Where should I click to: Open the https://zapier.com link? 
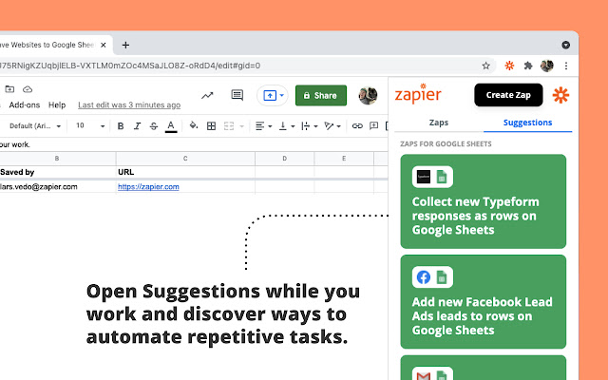pyautogui.click(x=148, y=187)
